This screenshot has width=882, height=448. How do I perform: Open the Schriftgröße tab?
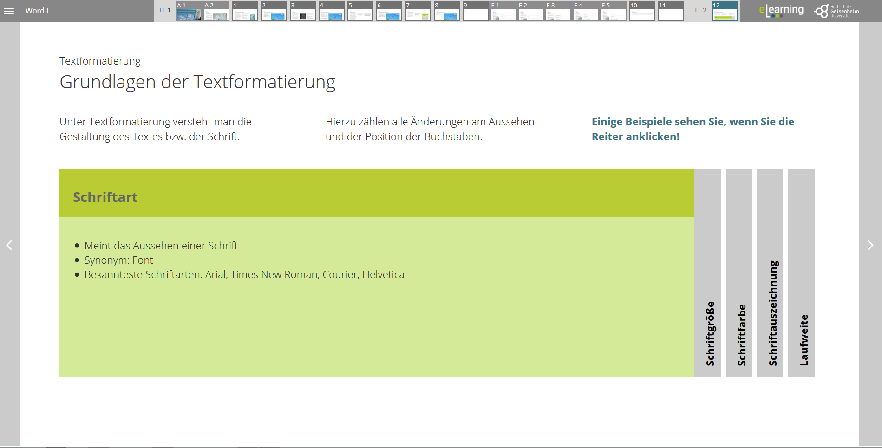(707, 273)
